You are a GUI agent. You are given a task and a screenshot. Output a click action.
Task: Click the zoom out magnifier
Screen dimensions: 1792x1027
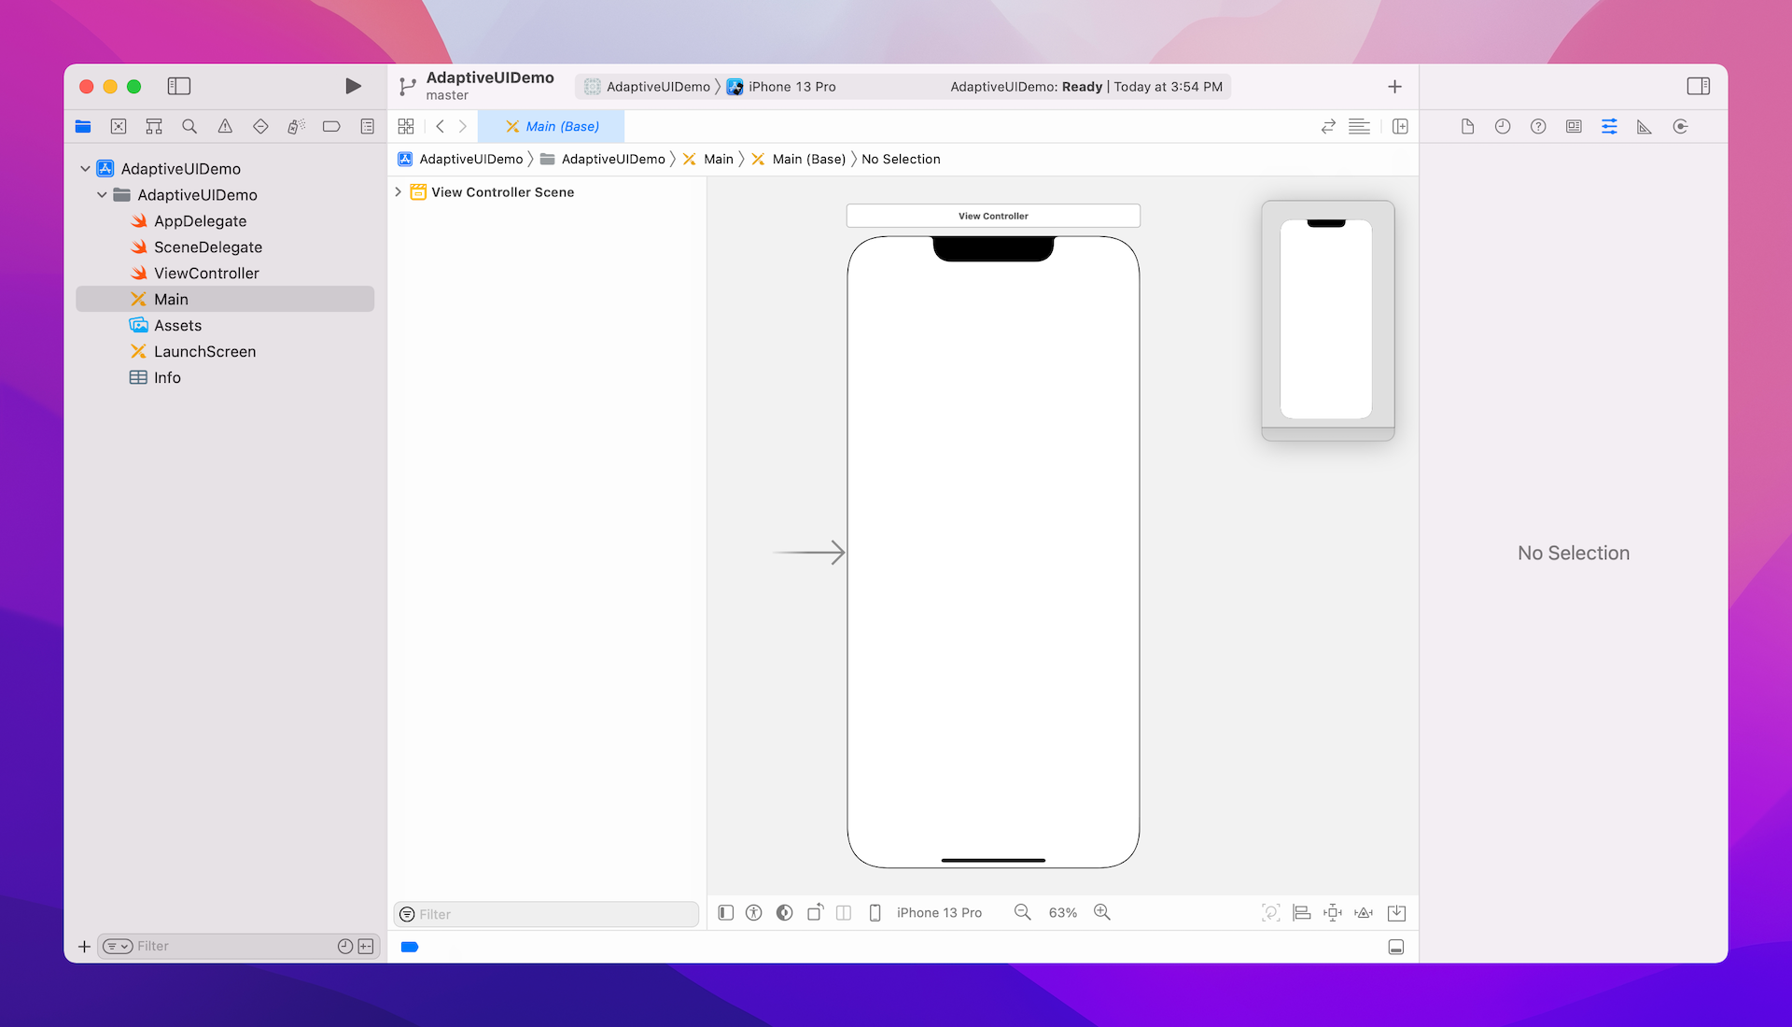(x=1023, y=912)
